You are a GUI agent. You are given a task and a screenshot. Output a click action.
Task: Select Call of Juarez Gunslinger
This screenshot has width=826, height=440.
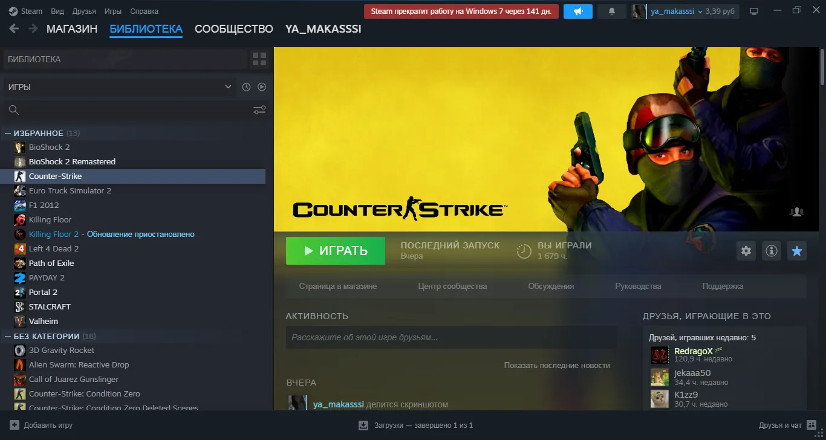[x=133, y=379]
